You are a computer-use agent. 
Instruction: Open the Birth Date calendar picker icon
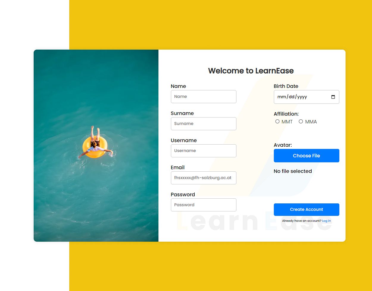point(333,97)
